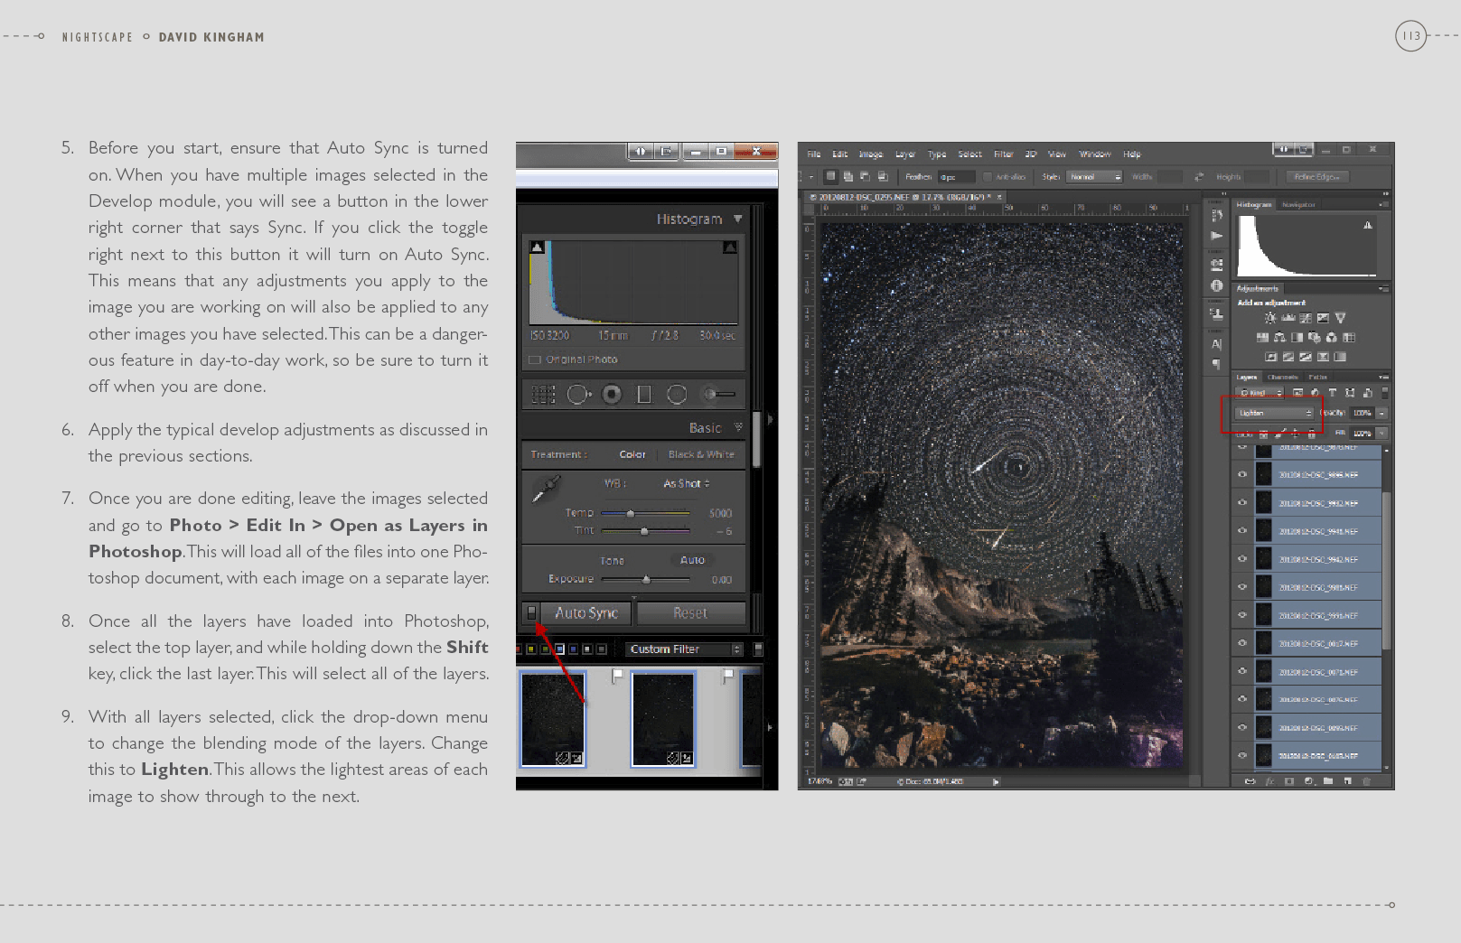Click the text layer filter icon

coord(1332,393)
